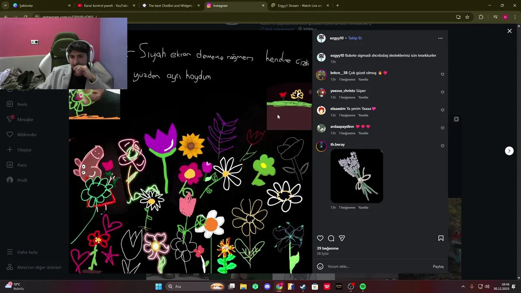Open ezgyy10 profile from post header

click(337, 38)
